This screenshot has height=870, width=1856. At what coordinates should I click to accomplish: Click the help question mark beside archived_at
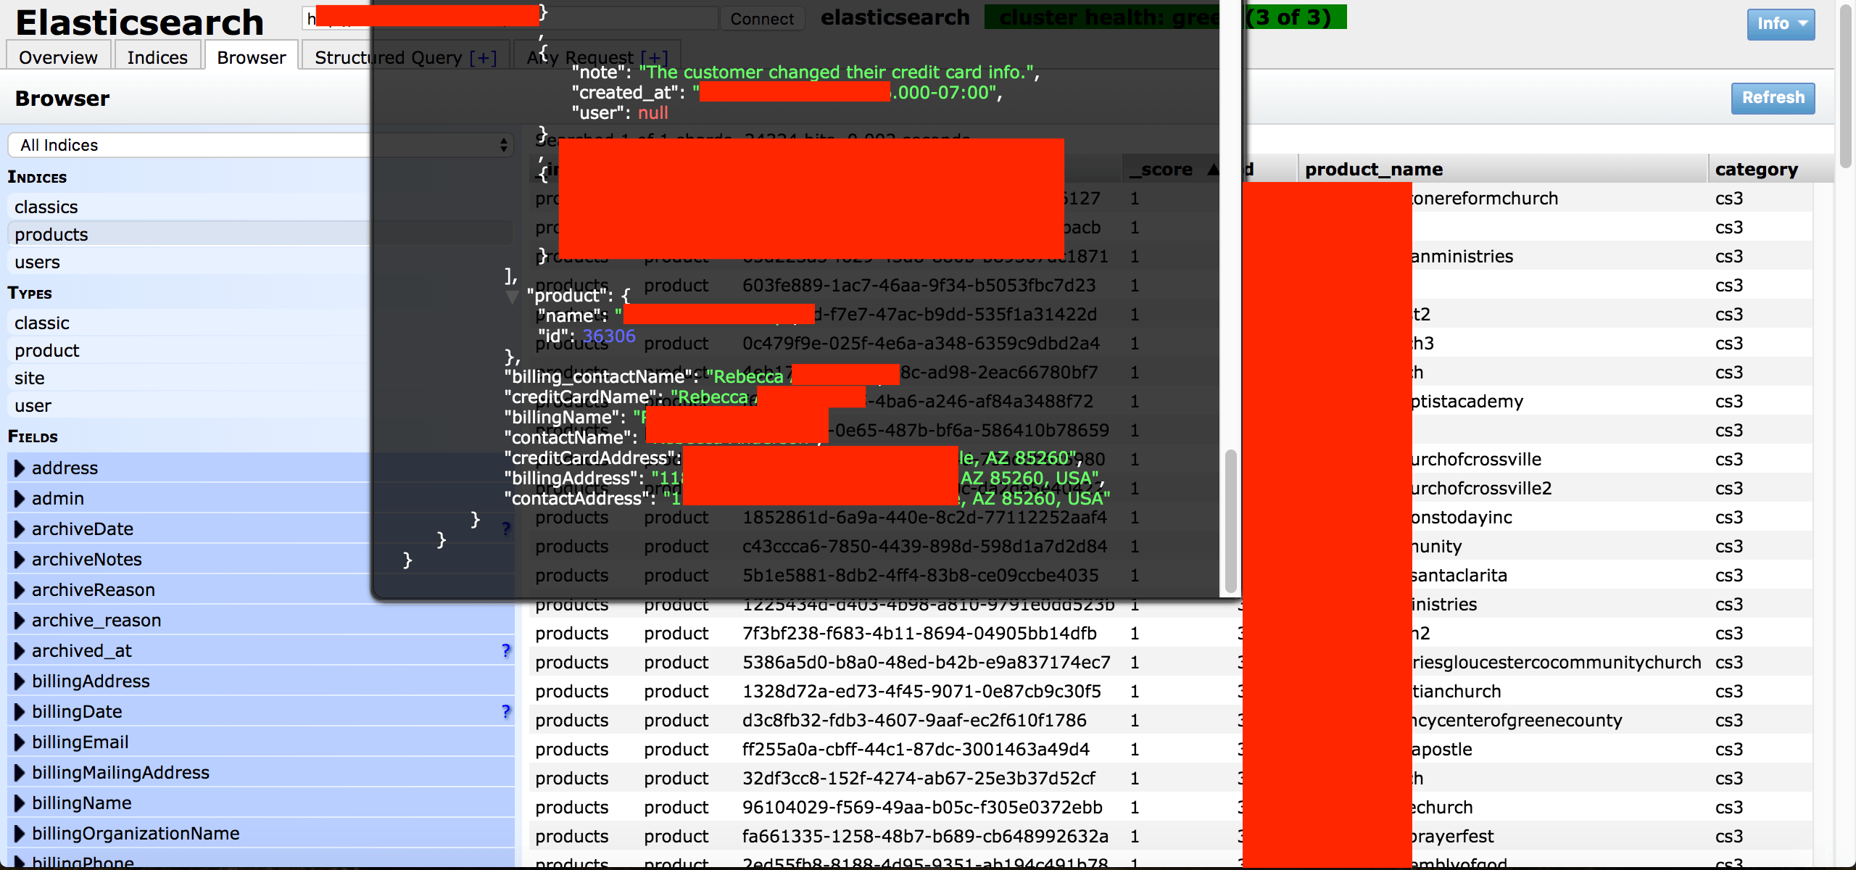(x=505, y=651)
